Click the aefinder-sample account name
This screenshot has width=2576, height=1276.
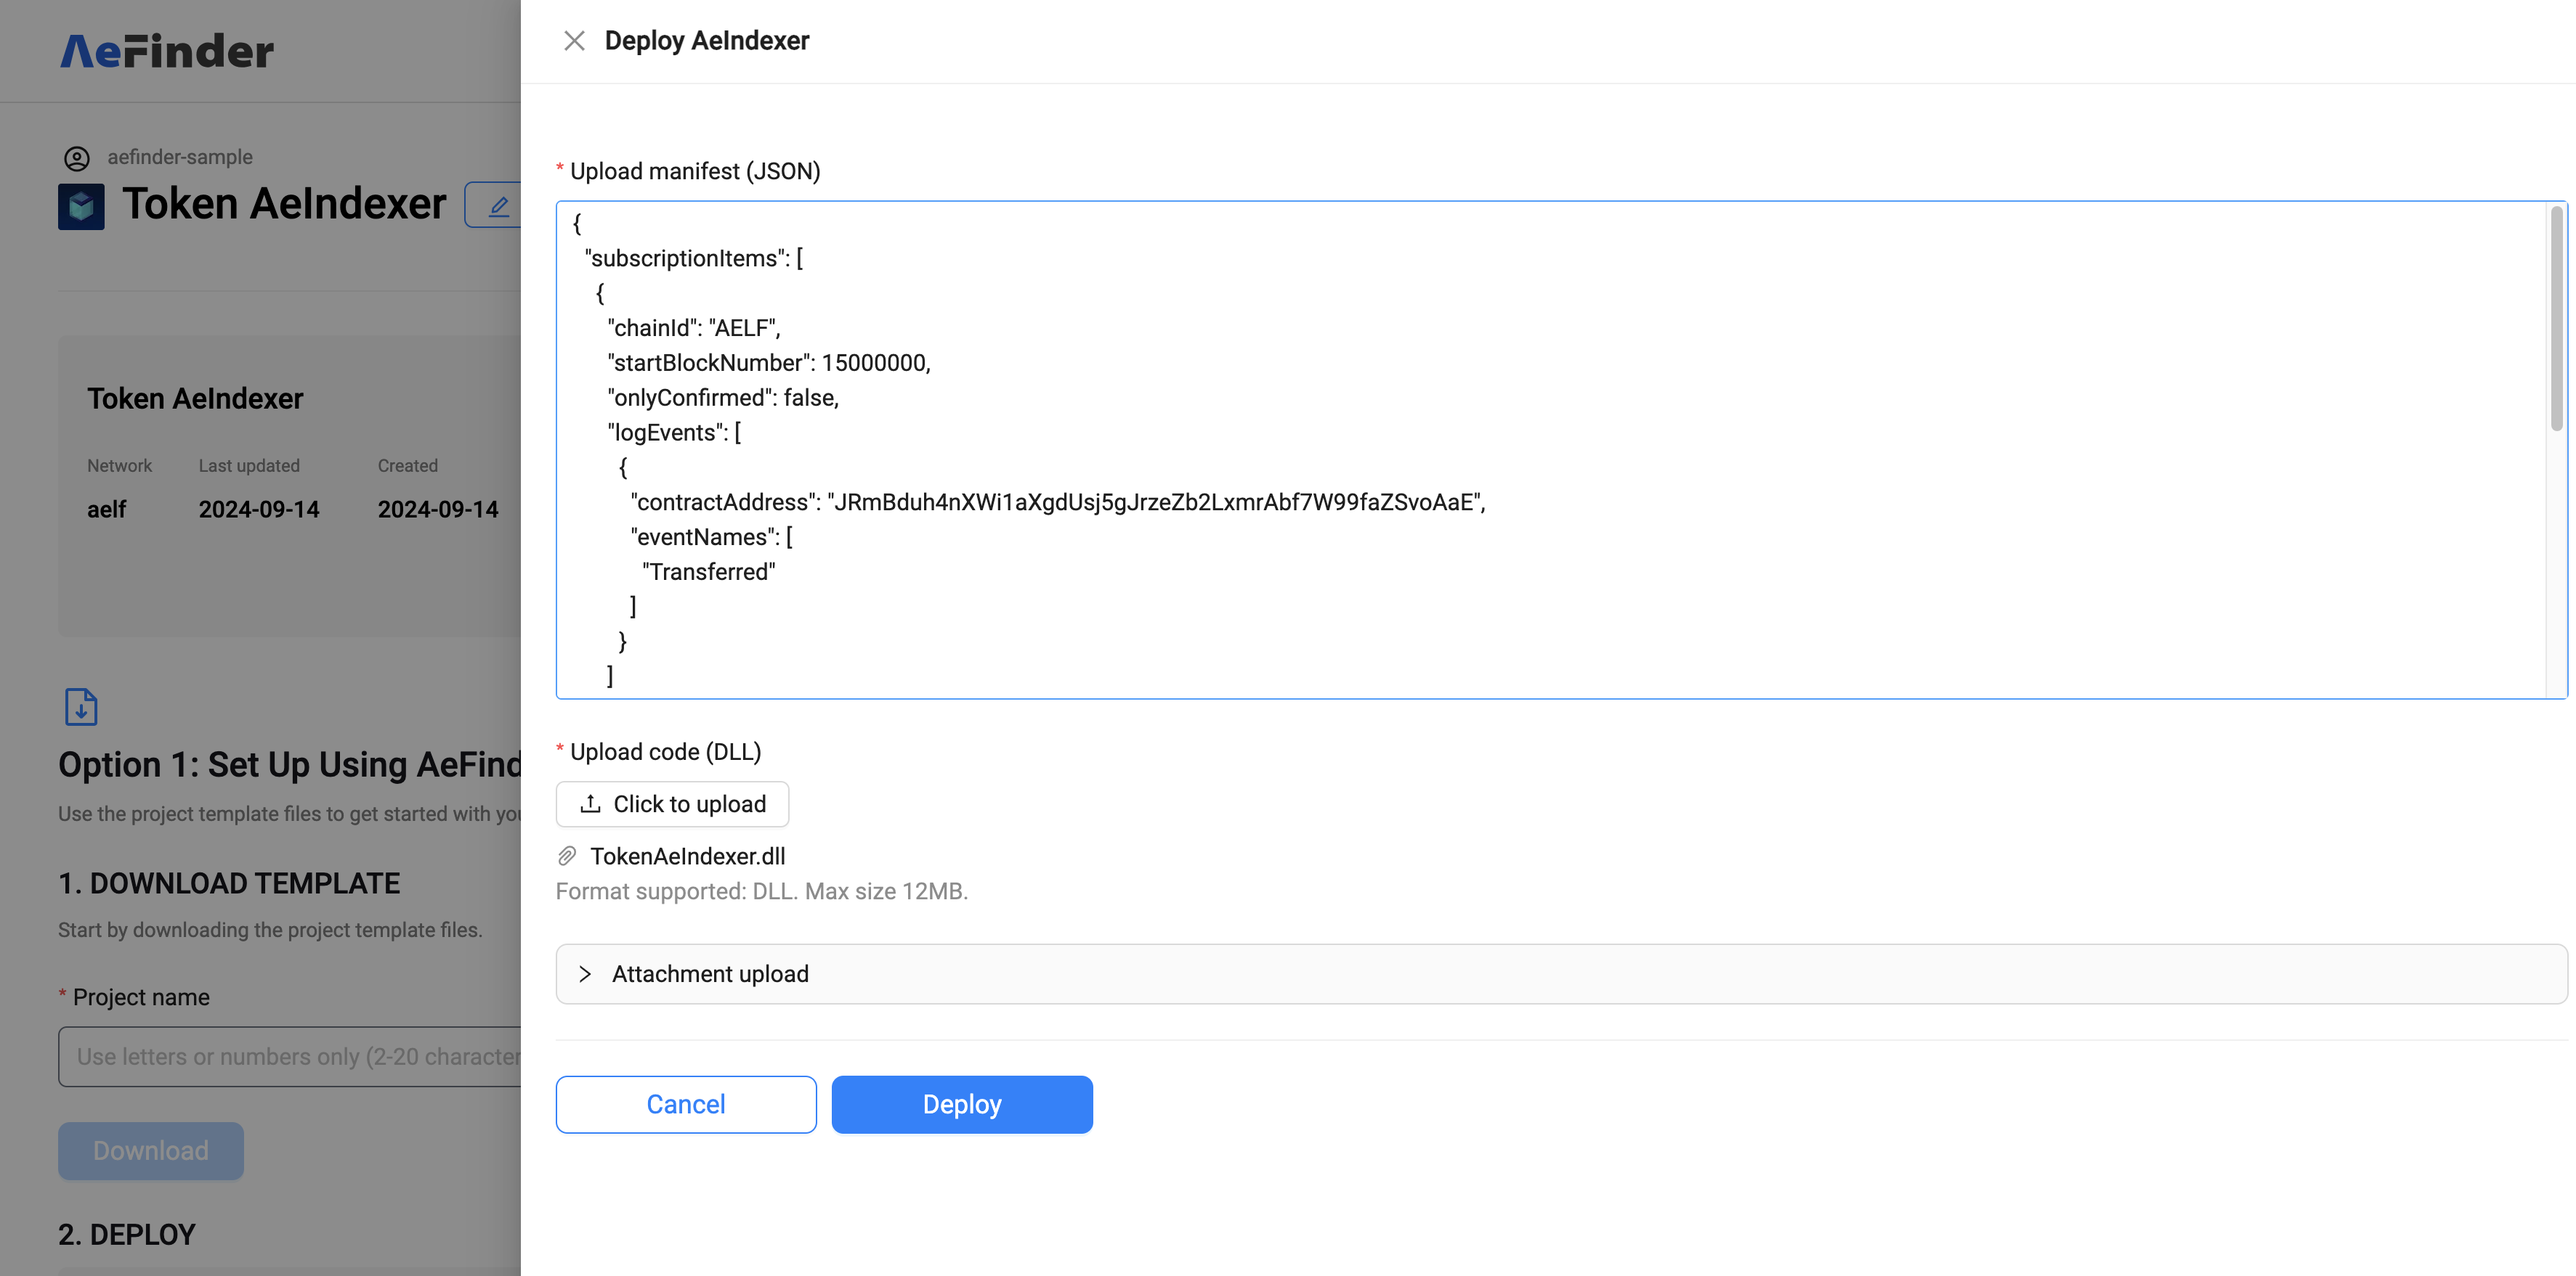pos(180,157)
